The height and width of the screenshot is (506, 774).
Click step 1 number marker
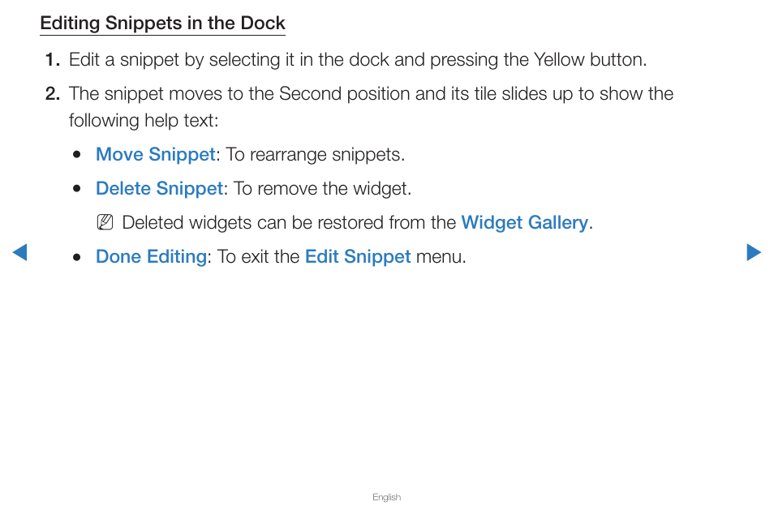(52, 60)
